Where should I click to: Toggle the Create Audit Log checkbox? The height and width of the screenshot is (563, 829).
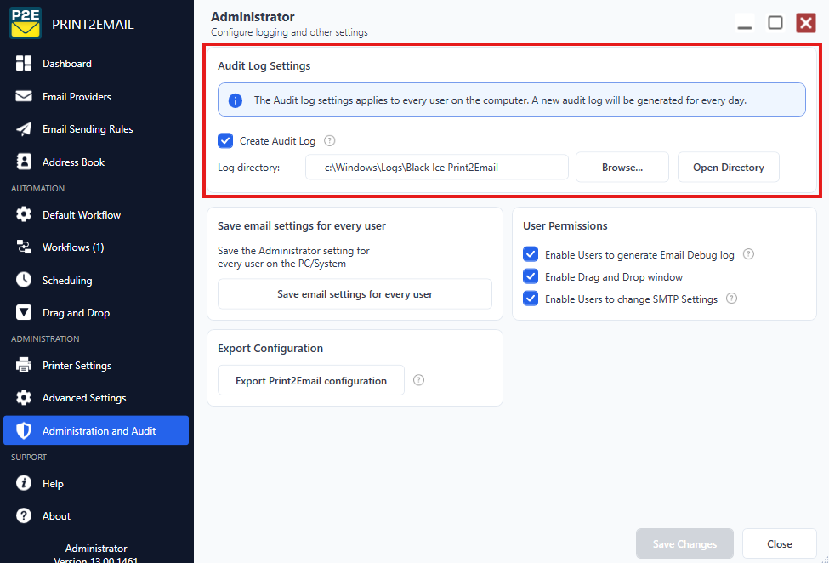[225, 140]
